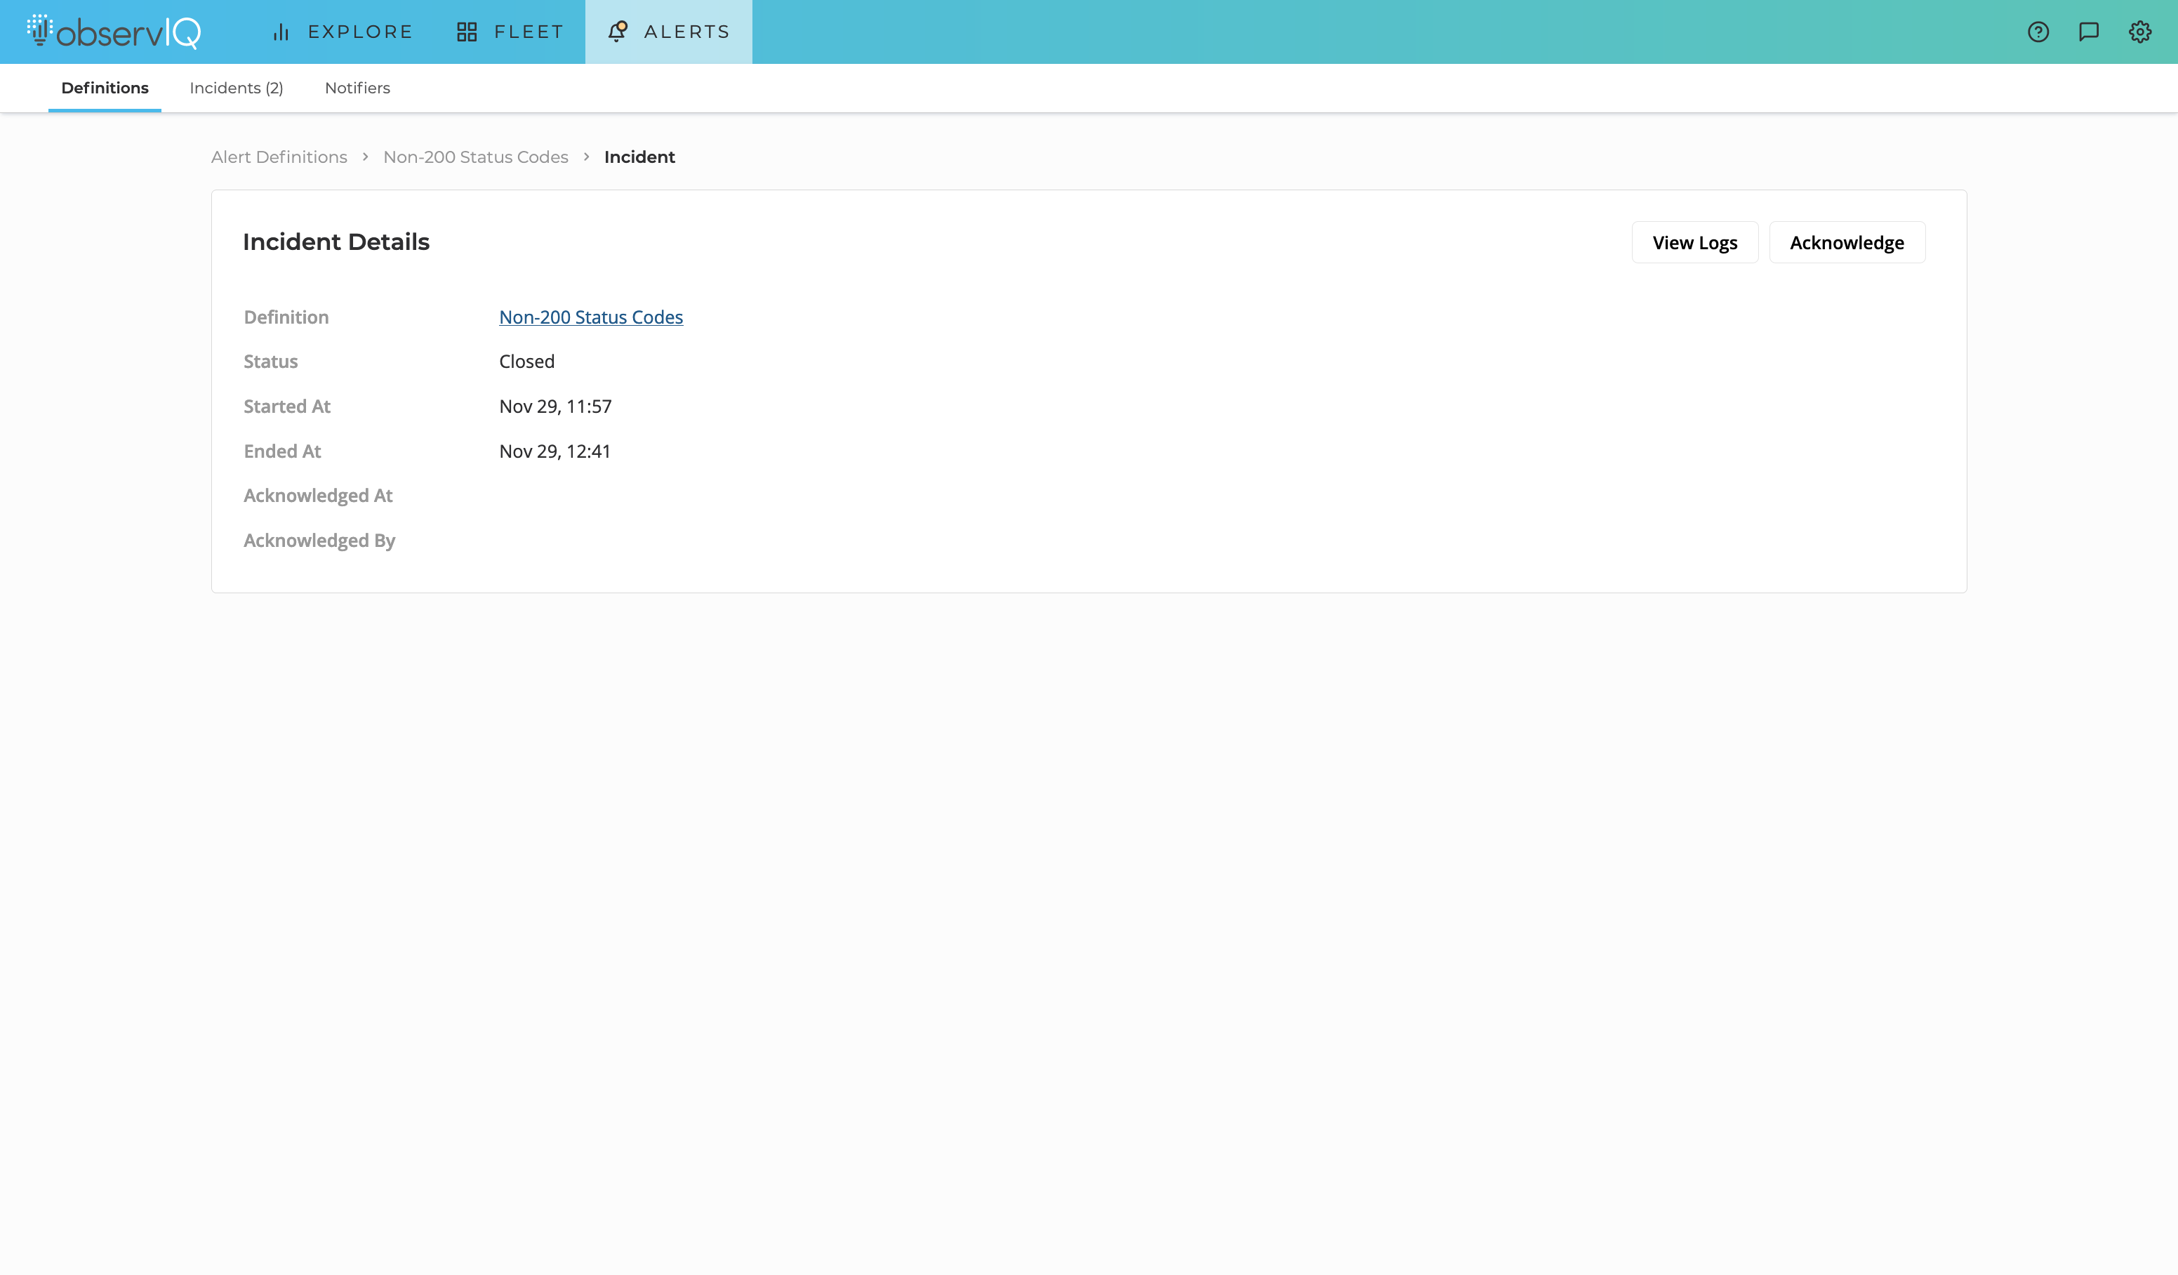The width and height of the screenshot is (2178, 1275).
Task: Switch to the Notifiers tab
Action: [357, 88]
